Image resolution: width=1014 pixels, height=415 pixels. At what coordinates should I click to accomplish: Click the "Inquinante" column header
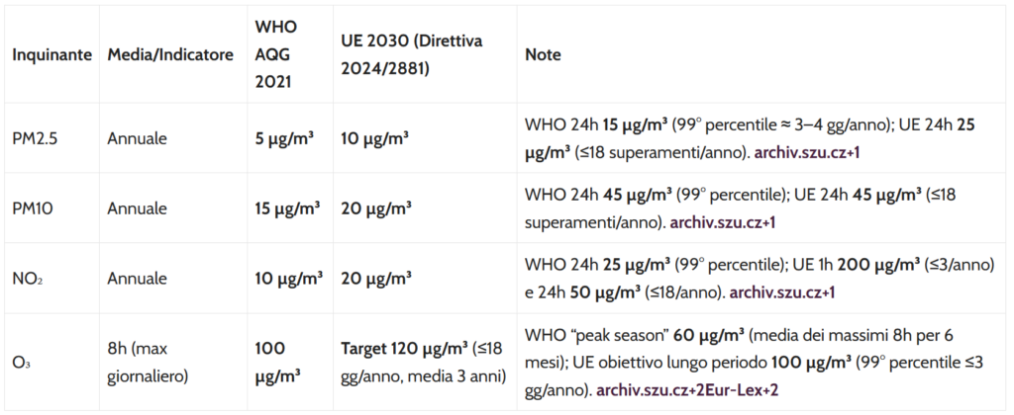(x=51, y=52)
